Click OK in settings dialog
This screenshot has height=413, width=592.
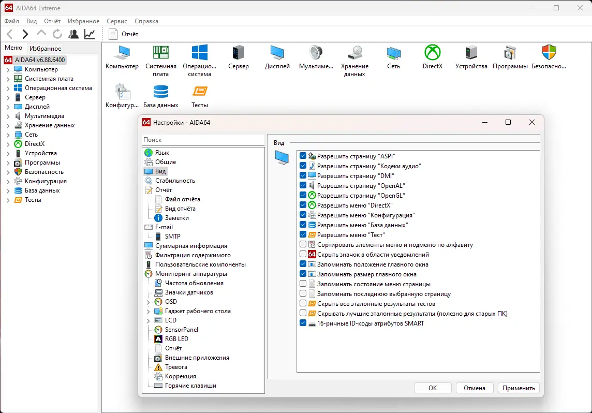pyautogui.click(x=433, y=388)
